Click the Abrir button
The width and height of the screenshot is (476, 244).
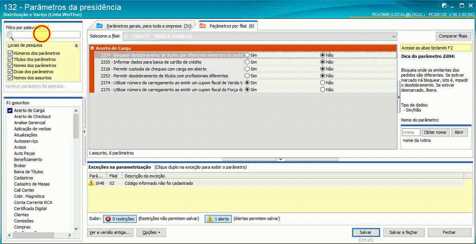459,132
